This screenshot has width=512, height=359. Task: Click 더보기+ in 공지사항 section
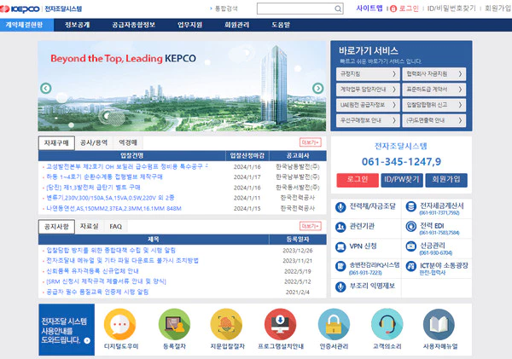pyautogui.click(x=311, y=226)
